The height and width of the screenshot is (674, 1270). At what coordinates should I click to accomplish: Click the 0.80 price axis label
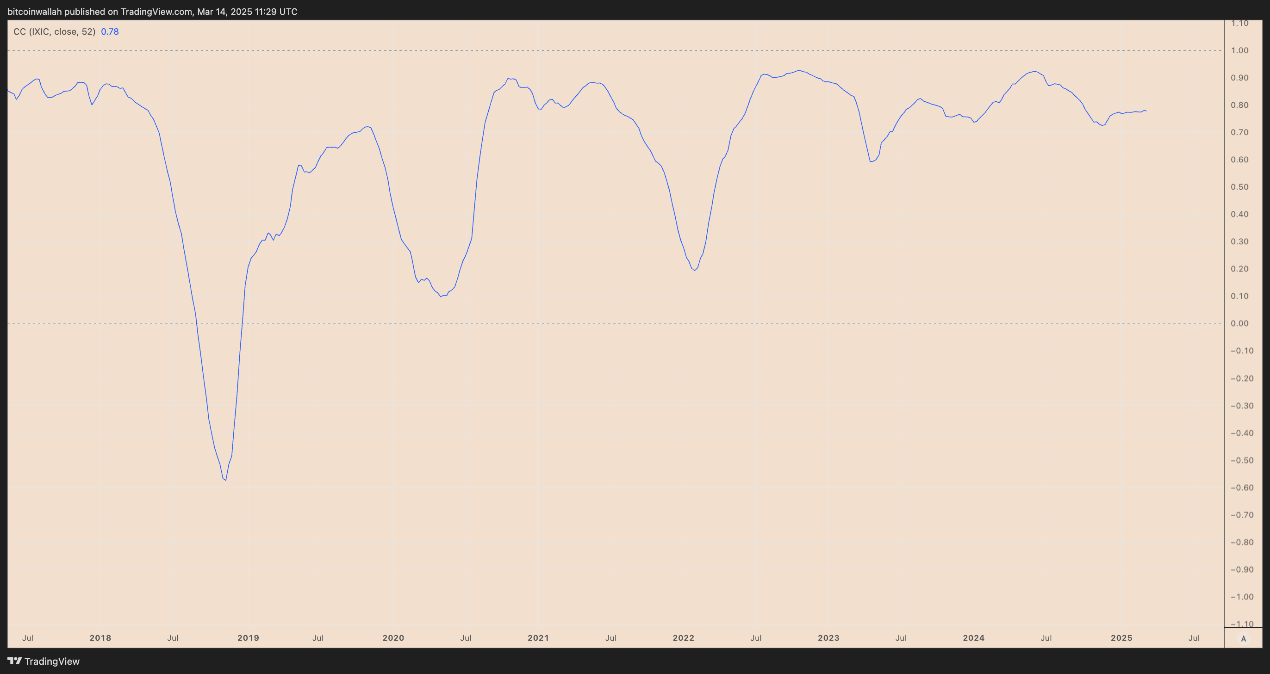click(1239, 105)
